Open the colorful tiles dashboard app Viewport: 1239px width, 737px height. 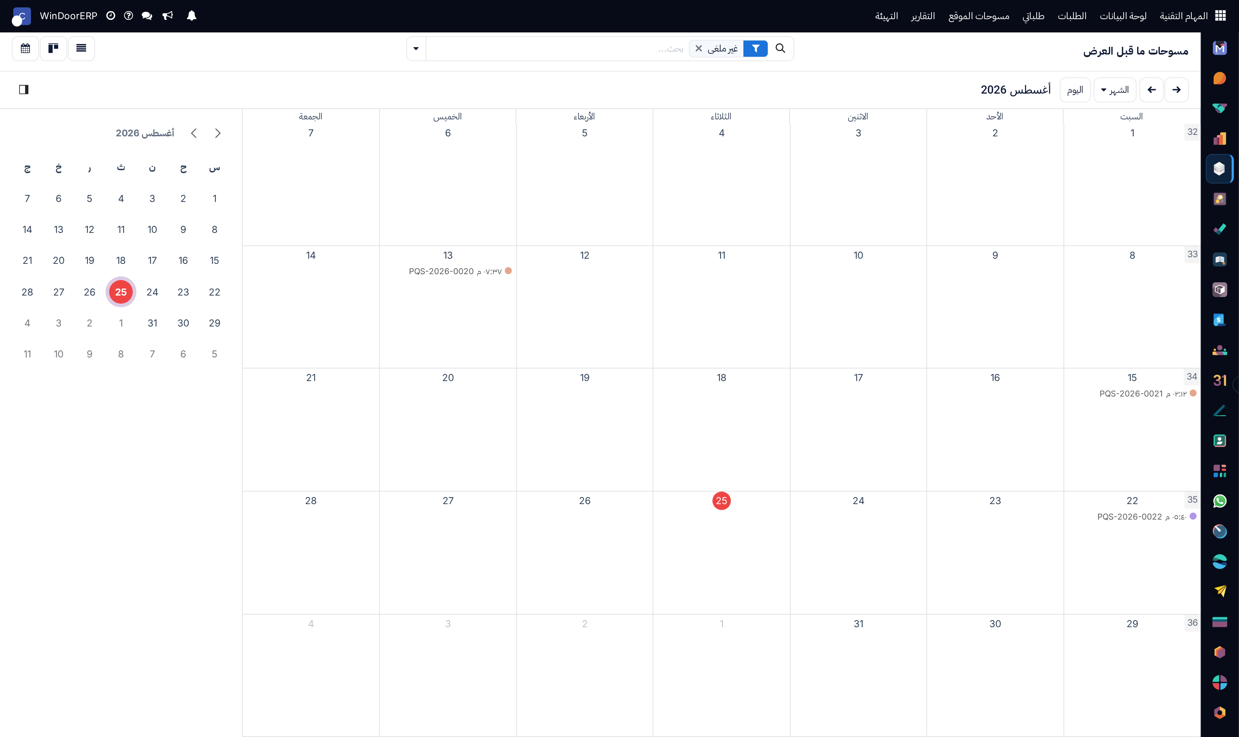(x=1219, y=471)
